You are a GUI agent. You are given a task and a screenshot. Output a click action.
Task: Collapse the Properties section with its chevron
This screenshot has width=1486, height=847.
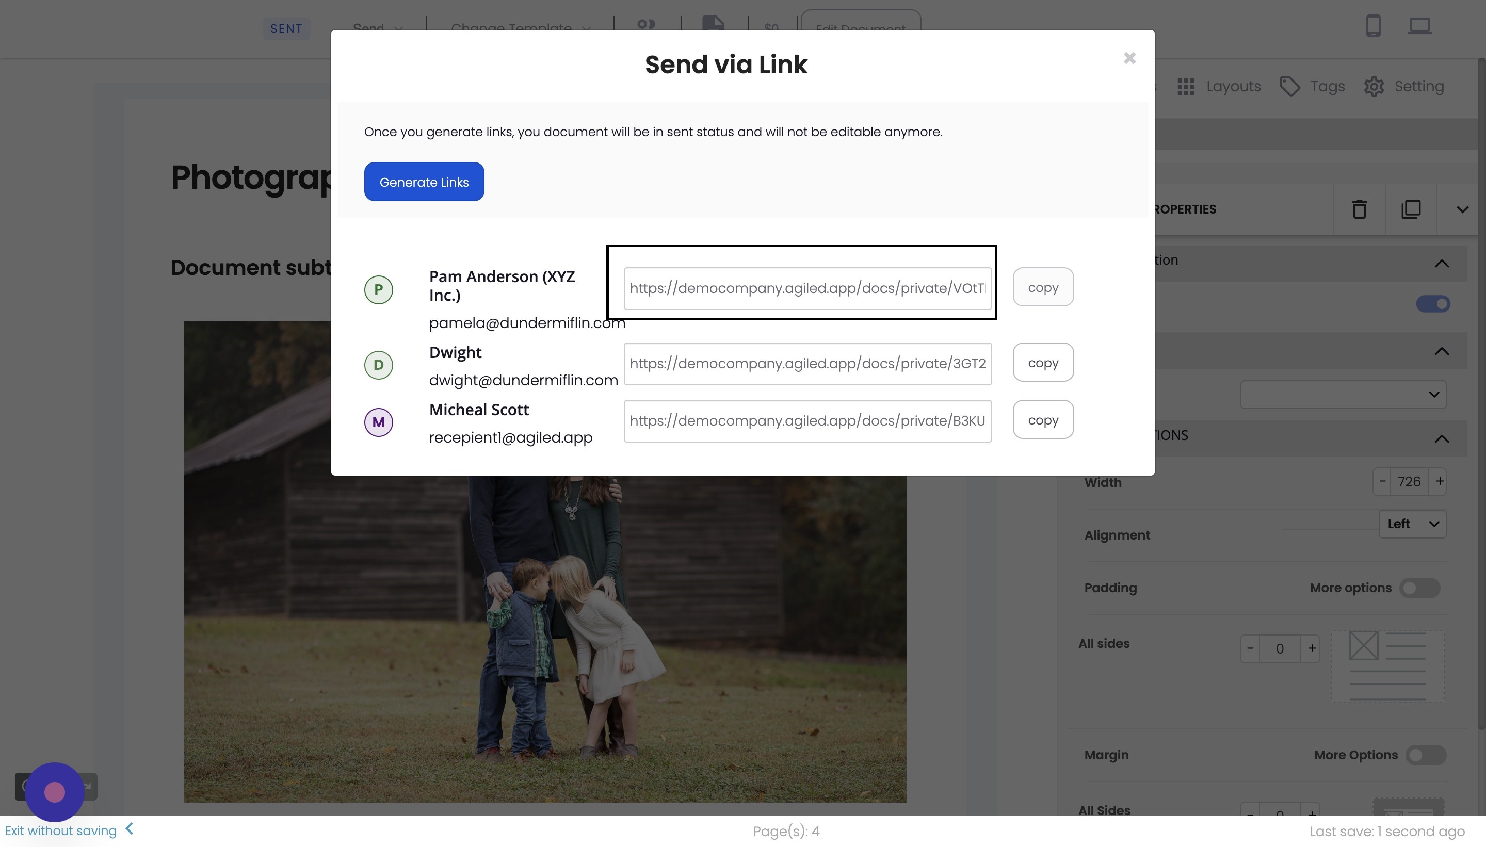pos(1462,209)
